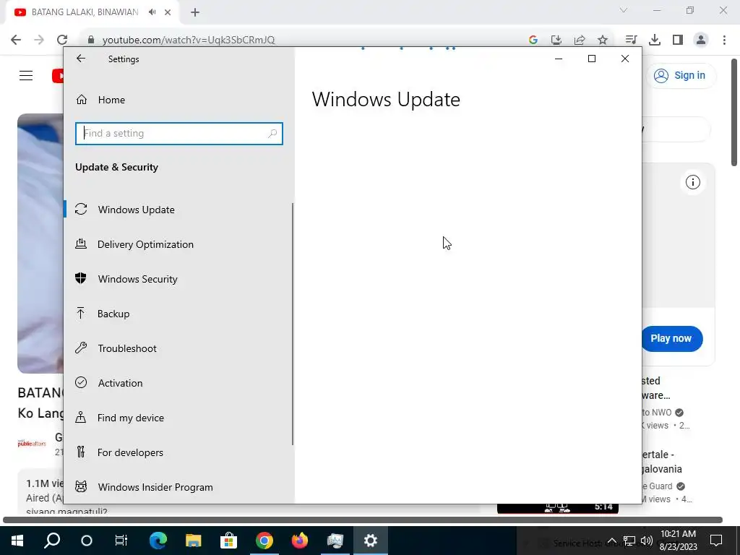Select Windows Update in sidebar
Image resolution: width=740 pixels, height=555 pixels.
point(179,210)
